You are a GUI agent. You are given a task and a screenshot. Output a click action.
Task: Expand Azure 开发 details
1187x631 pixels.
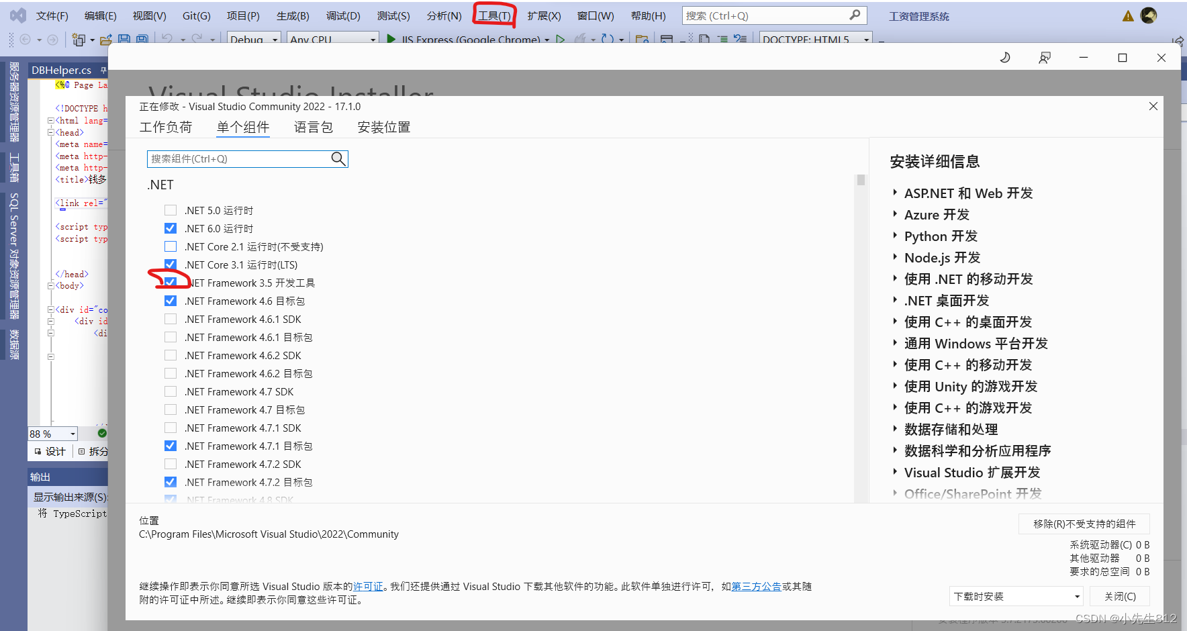[x=895, y=214]
